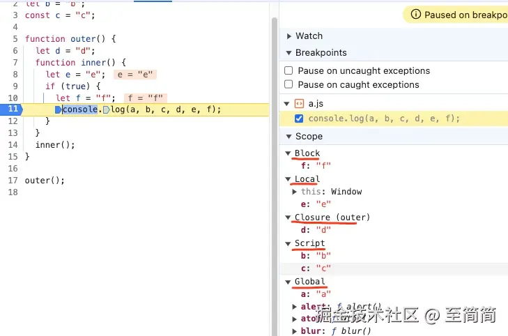Enable Pause on uncaught exceptions
The height and width of the screenshot is (336, 508).
pyautogui.click(x=288, y=70)
